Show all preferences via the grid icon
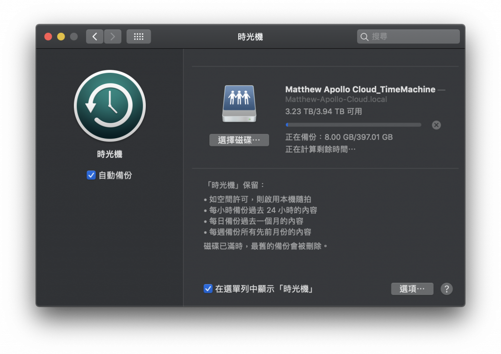The image size is (501, 354). tap(138, 37)
